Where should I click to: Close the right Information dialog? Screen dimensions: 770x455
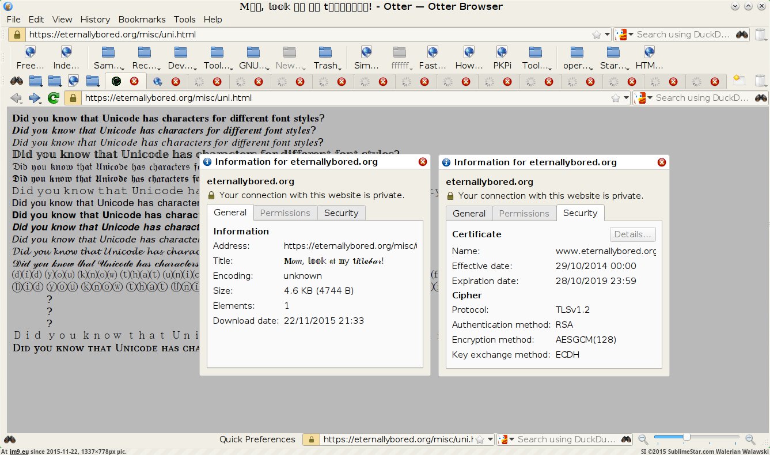662,162
